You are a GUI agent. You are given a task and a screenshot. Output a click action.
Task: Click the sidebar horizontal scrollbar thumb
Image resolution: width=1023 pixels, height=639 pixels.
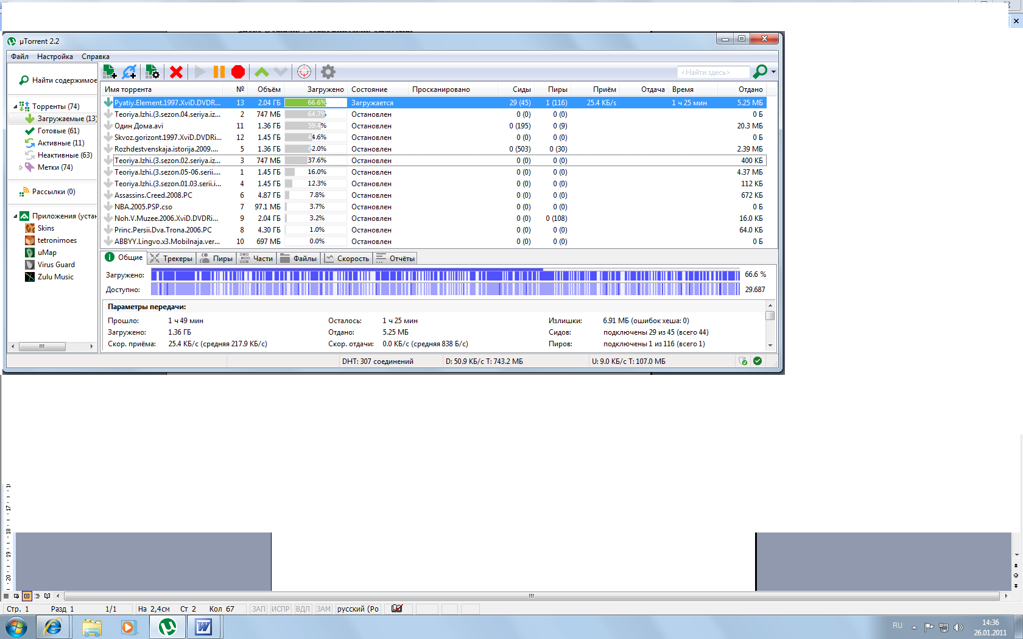coord(42,346)
